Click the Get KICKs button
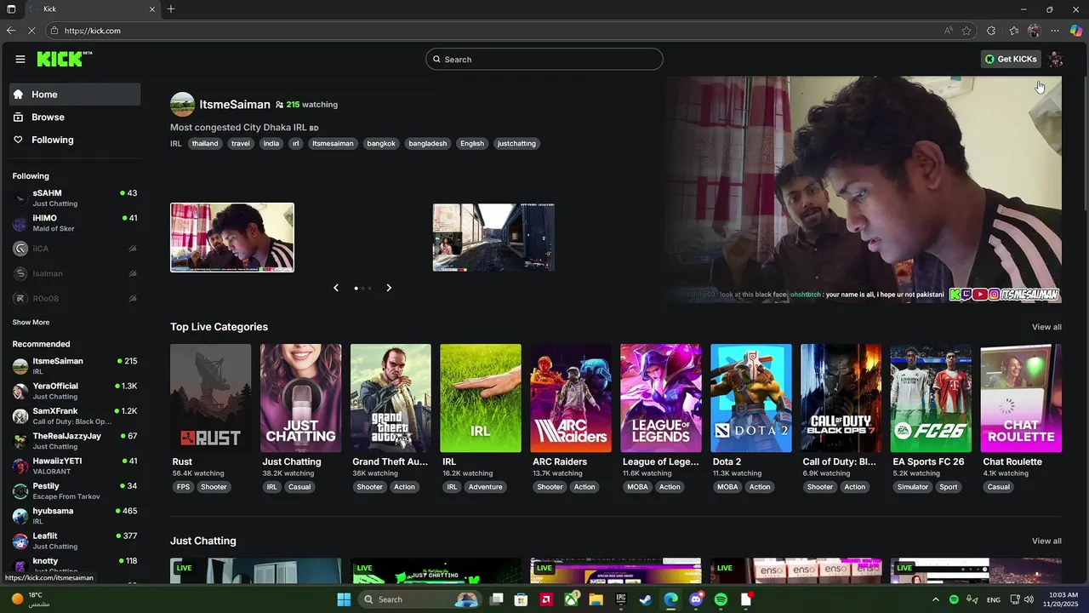This screenshot has height=613, width=1089. 1011,59
